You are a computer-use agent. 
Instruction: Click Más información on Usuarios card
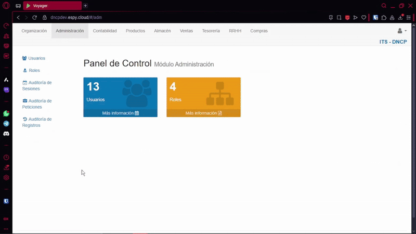[120, 113]
